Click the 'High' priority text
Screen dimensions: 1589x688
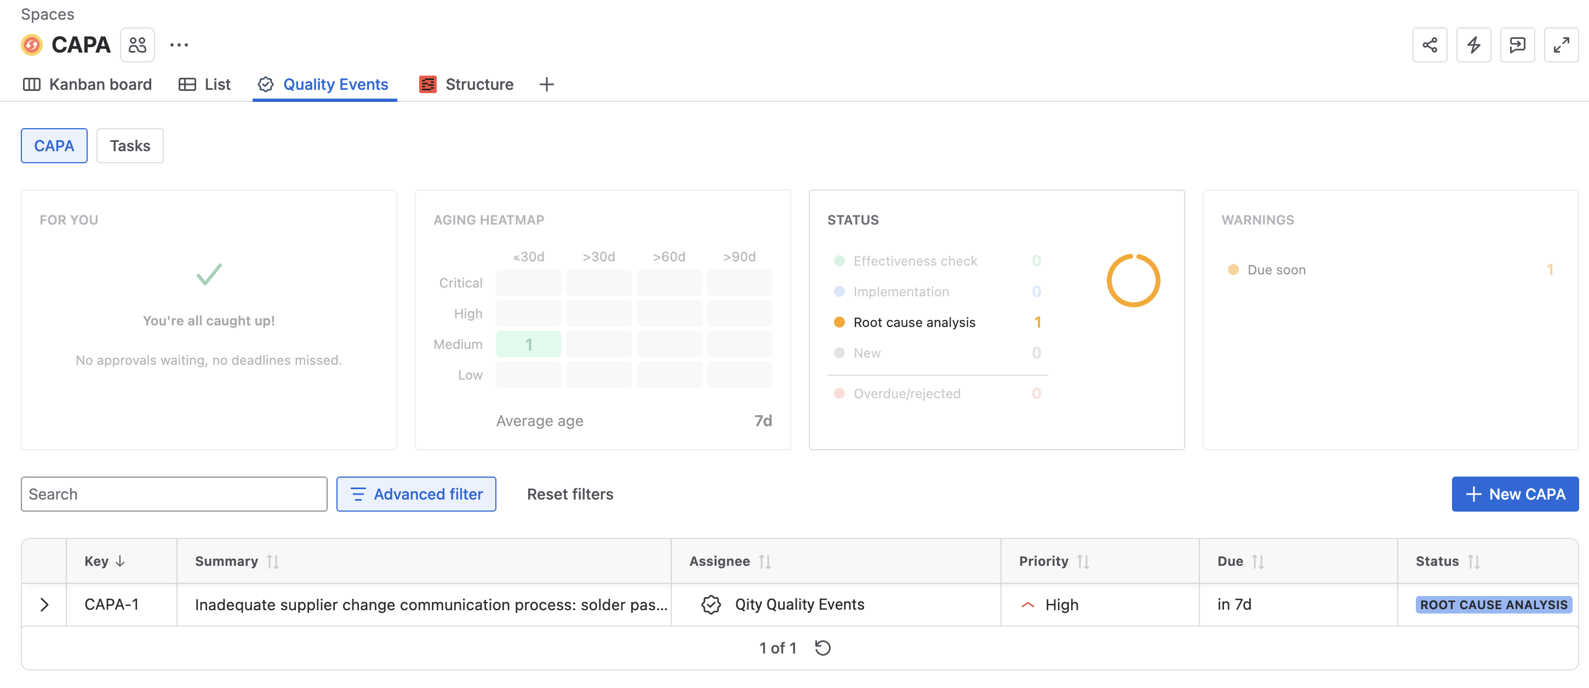(1061, 605)
